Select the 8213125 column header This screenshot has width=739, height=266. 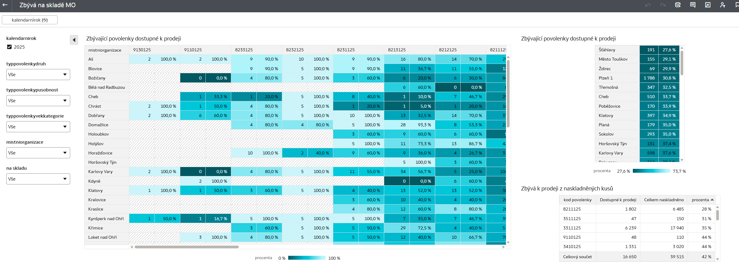click(x=409, y=50)
